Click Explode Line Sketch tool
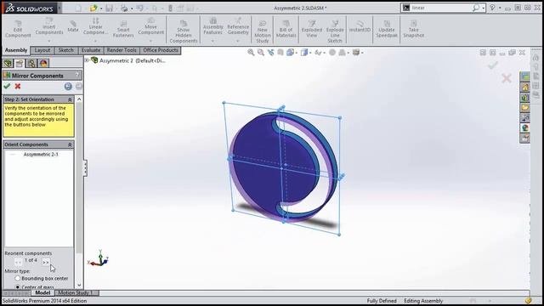 335,32
